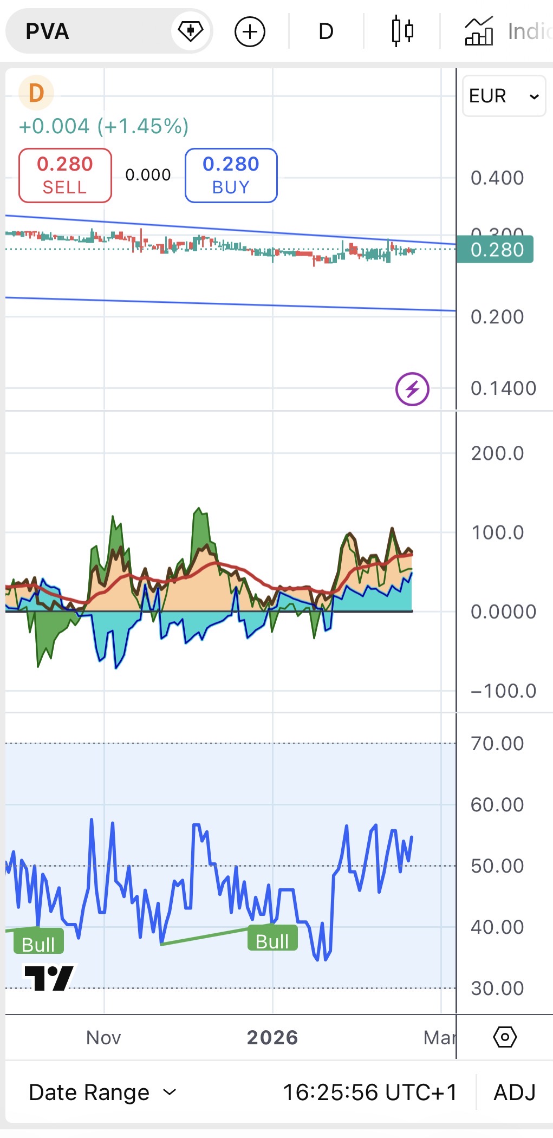The image size is (553, 1138).
Task: Expand the Date Range menu
Action: pyautogui.click(x=102, y=1093)
